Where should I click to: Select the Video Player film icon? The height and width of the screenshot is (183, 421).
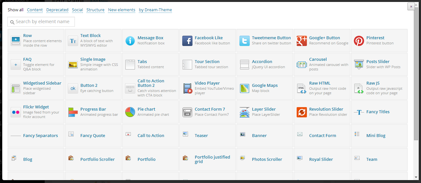click(187, 88)
